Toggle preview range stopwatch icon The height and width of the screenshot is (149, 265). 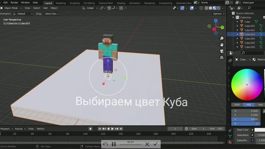pyautogui.click(x=186, y=129)
